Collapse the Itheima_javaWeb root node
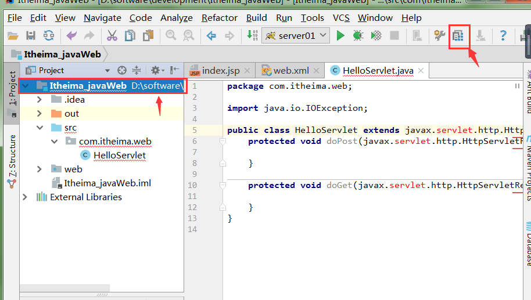 tap(26, 86)
